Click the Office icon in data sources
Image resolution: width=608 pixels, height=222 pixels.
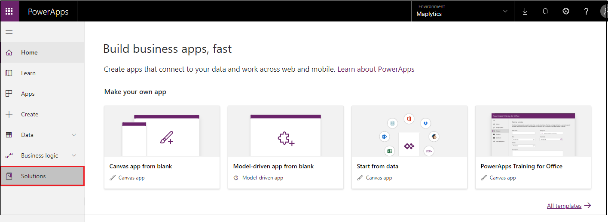coord(409,119)
